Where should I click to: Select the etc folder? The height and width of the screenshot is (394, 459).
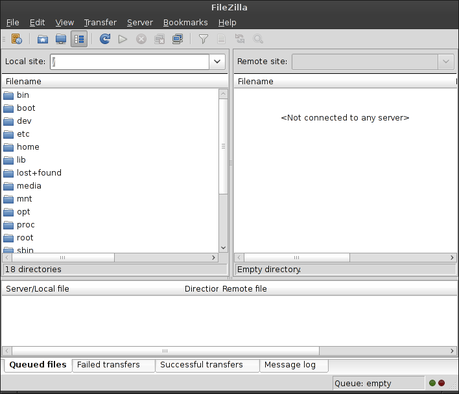click(x=23, y=134)
